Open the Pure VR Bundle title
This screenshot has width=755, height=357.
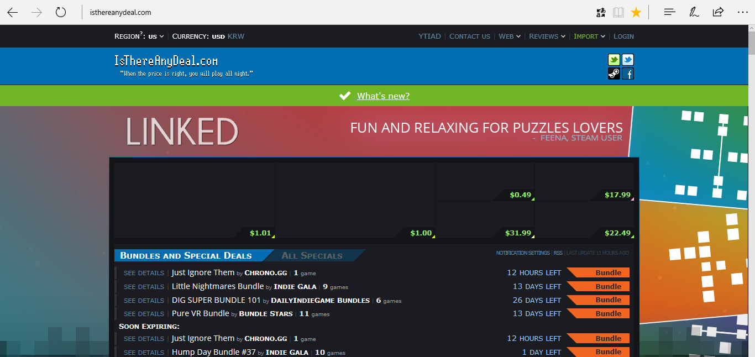201,313
